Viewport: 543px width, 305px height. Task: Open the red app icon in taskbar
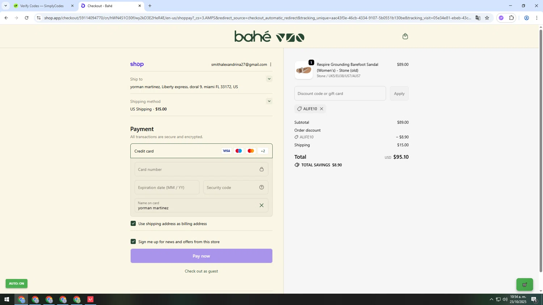[90, 300]
